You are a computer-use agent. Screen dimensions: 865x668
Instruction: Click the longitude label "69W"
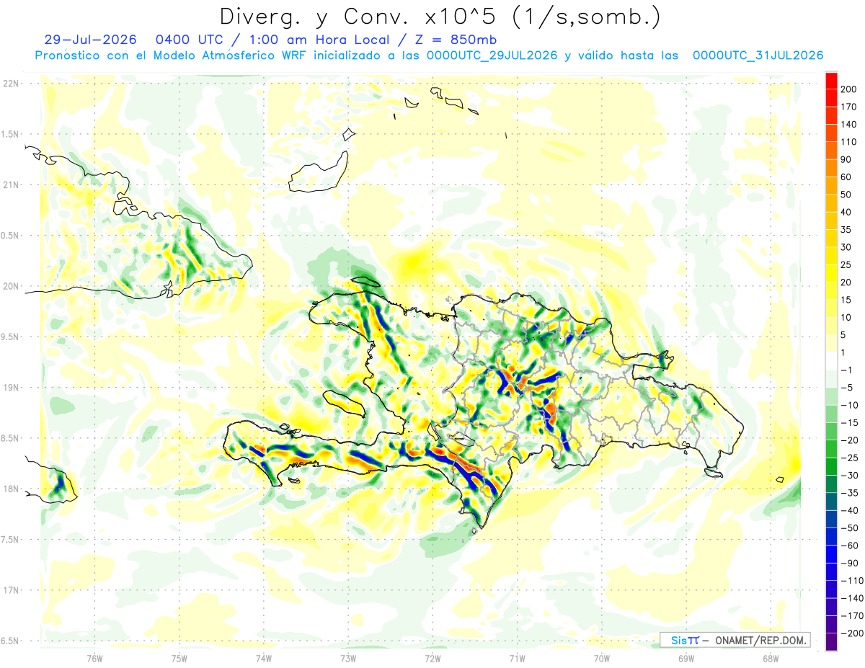coord(686,658)
